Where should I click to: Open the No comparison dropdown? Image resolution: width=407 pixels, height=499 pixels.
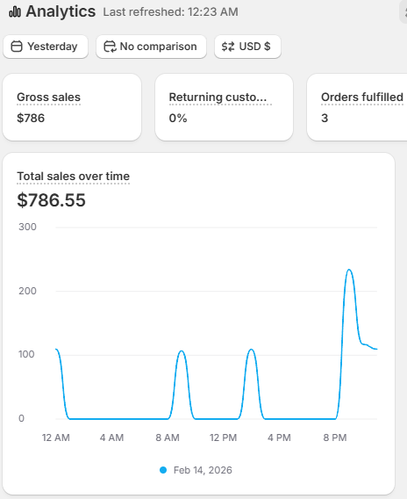coord(151,47)
